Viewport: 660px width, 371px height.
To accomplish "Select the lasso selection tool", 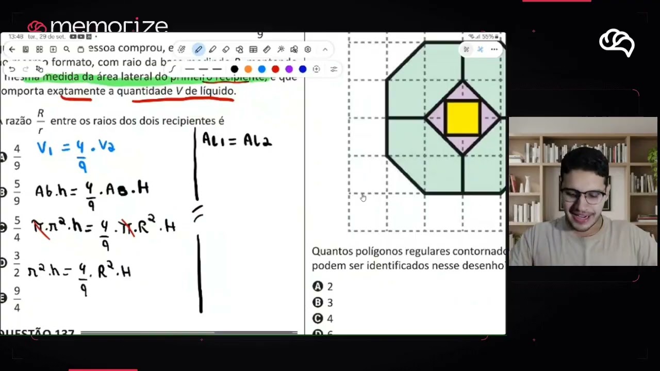I will pos(239,49).
